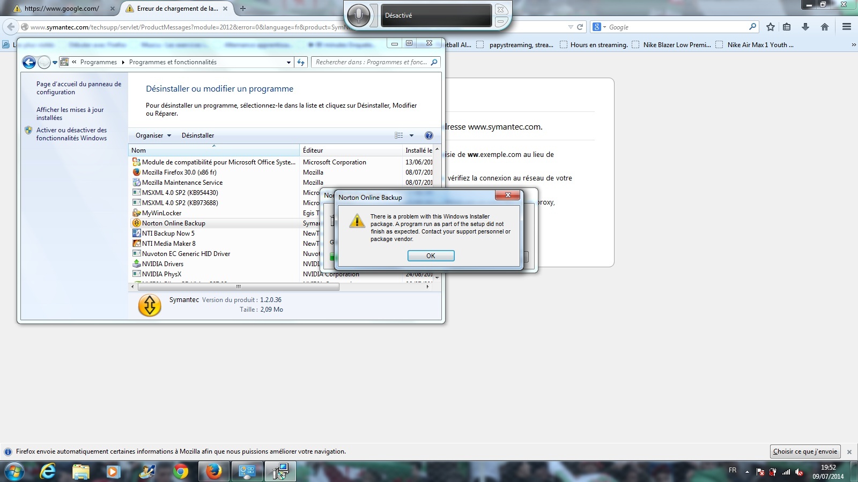Click the vertical scrollbar down arrow of programs list
The height and width of the screenshot is (482, 858).
[x=437, y=277]
